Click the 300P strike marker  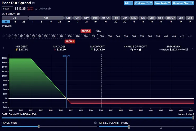[x=86, y=31]
